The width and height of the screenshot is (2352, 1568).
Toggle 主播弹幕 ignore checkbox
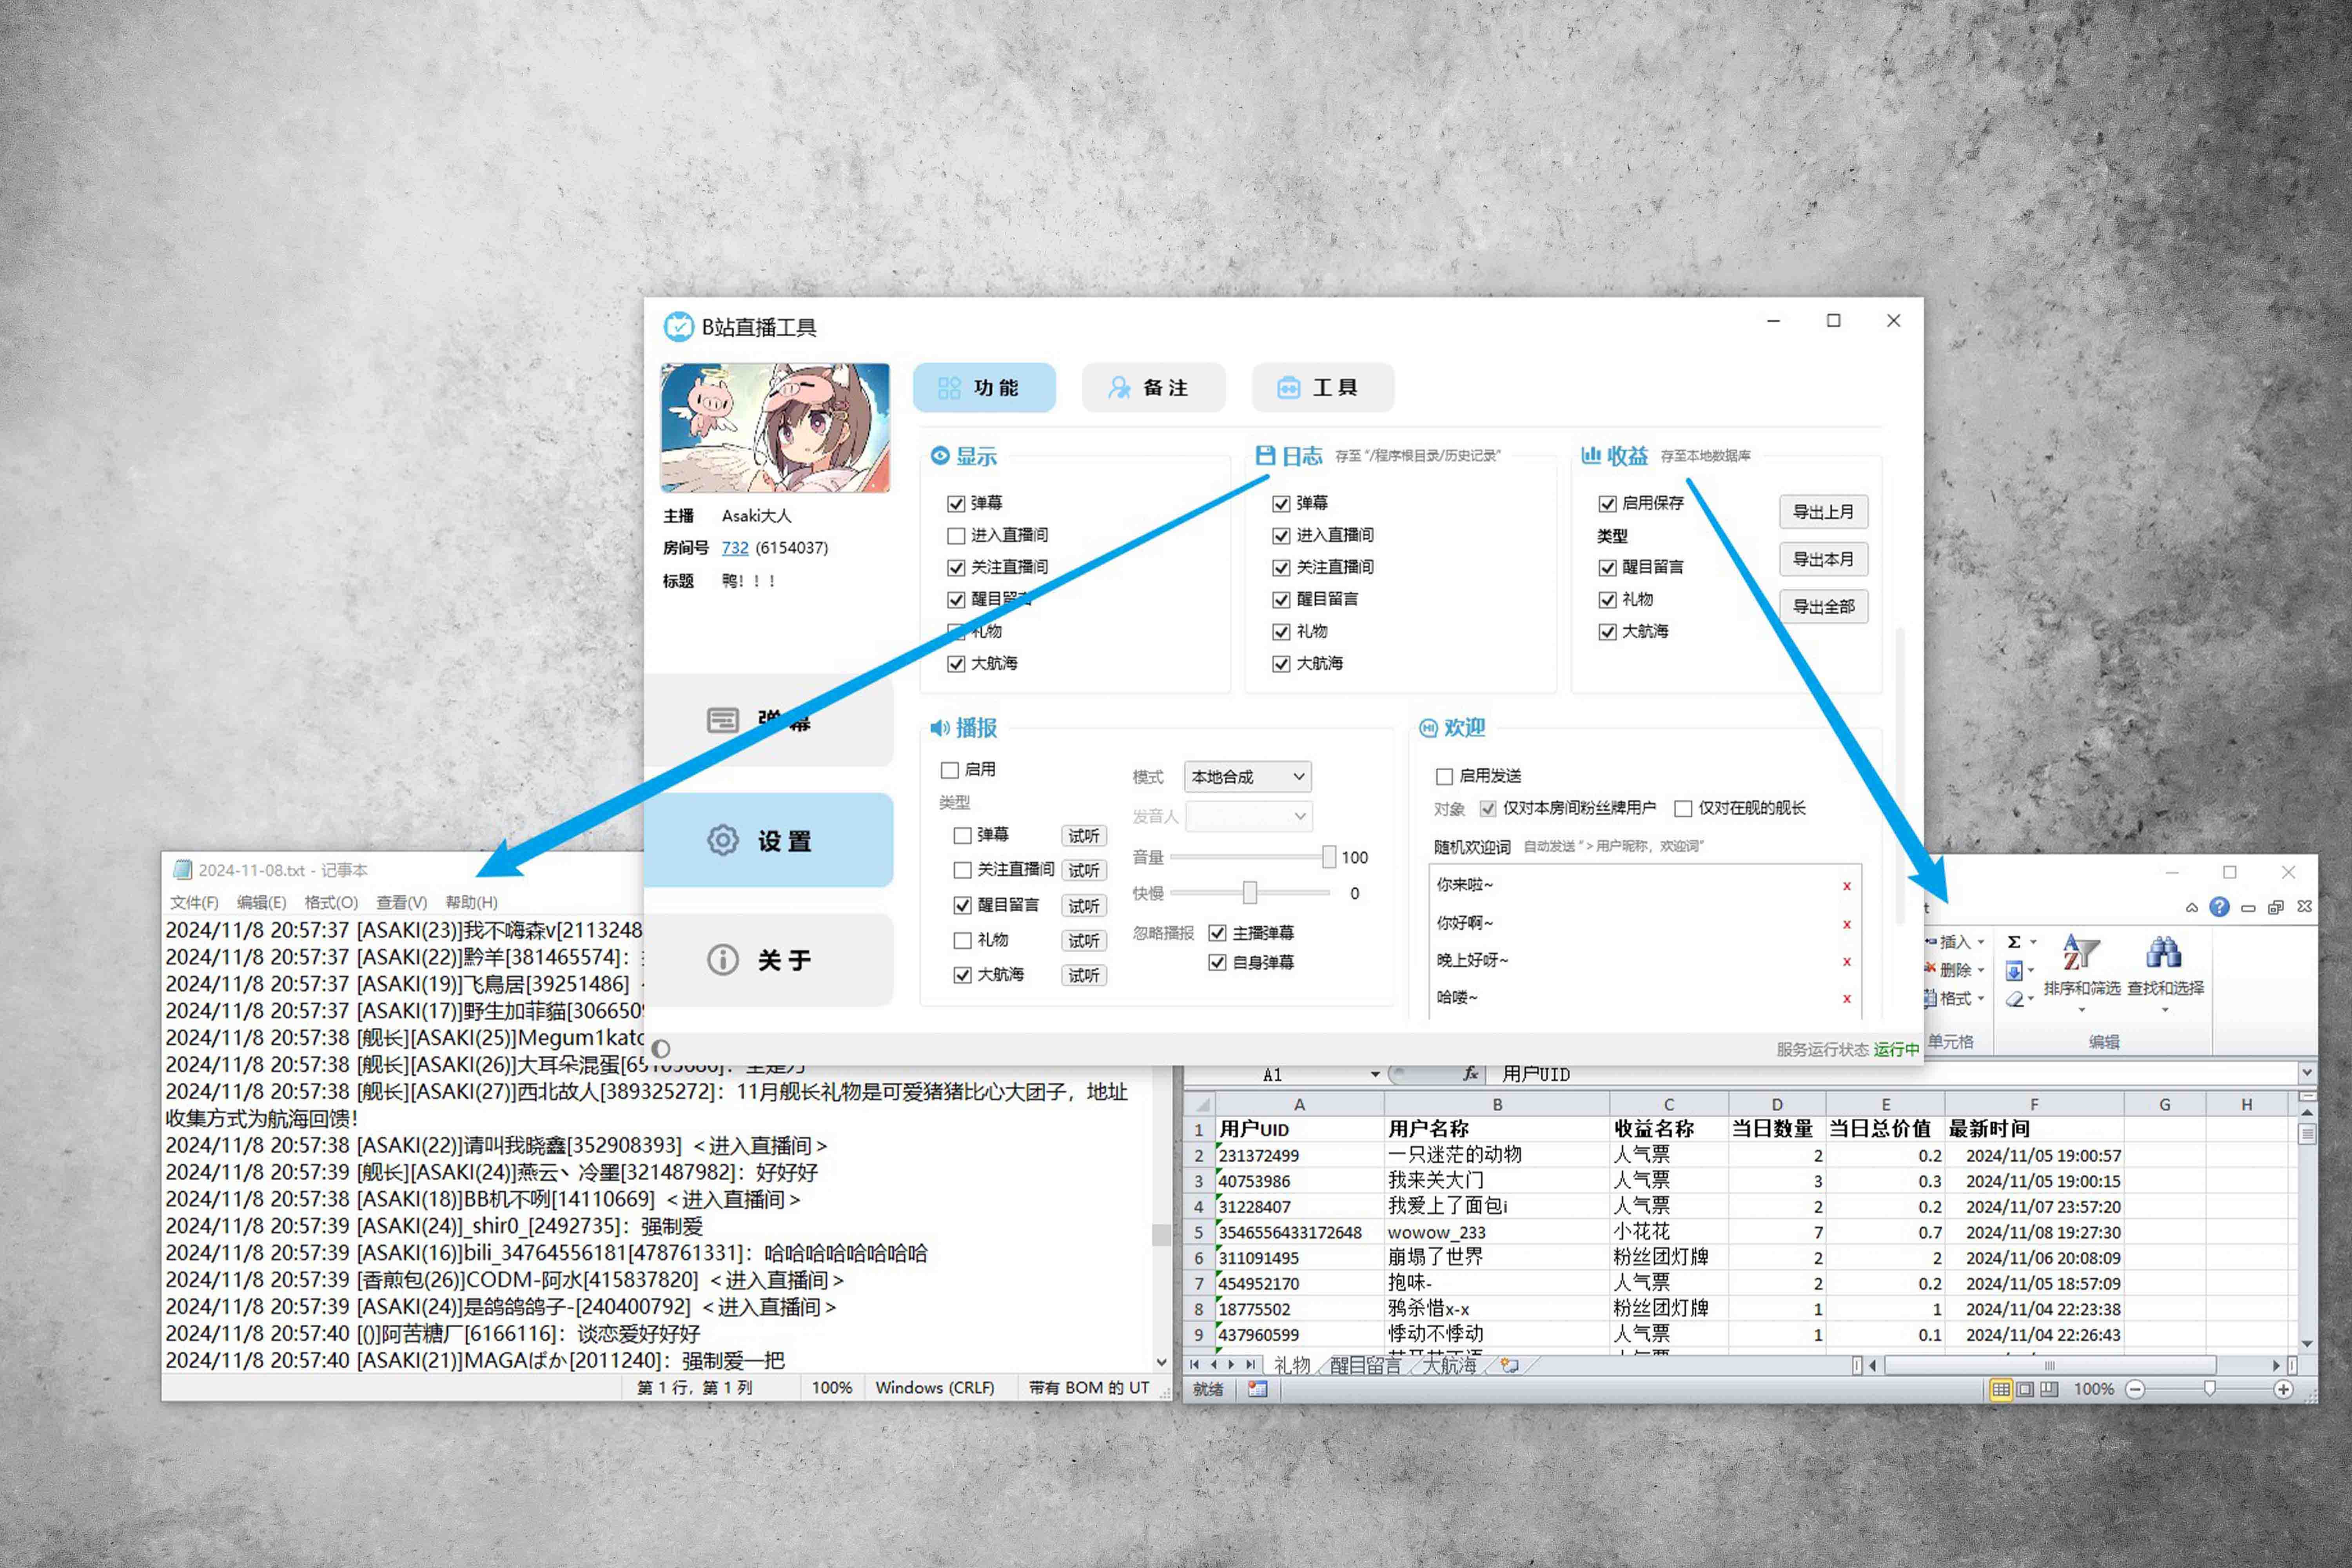click(1217, 933)
